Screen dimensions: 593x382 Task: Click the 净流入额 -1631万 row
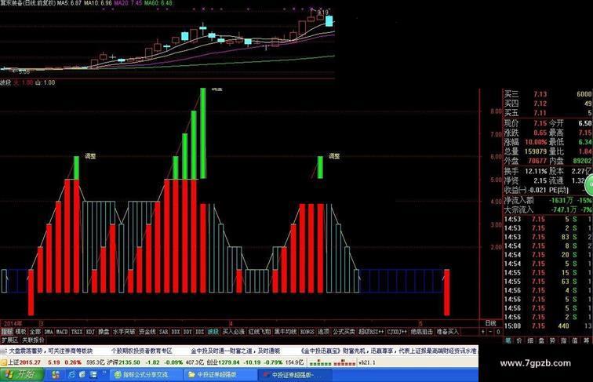(x=548, y=201)
